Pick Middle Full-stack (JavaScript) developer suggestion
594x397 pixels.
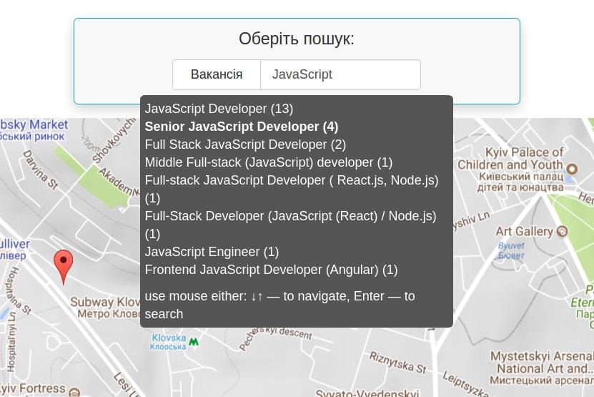tap(268, 162)
